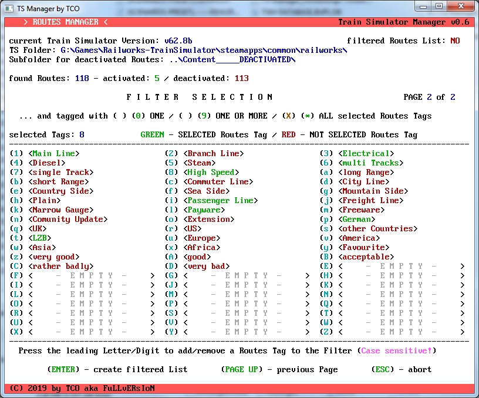Close the TS Manager window
This screenshot has width=479, height=398.
[461, 6]
